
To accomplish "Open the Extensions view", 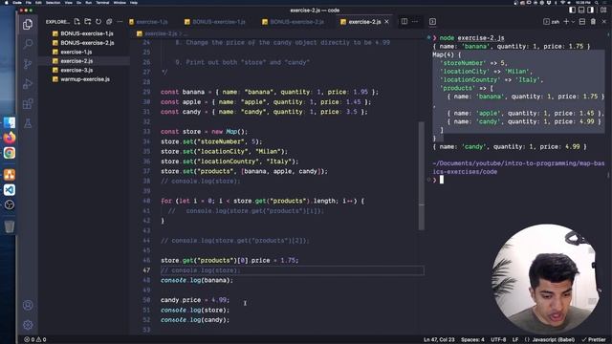I will pyautogui.click(x=28, y=103).
